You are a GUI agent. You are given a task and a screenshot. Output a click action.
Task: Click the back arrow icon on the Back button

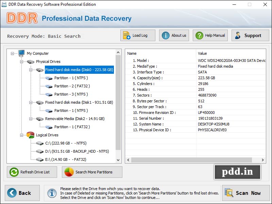[12, 193]
